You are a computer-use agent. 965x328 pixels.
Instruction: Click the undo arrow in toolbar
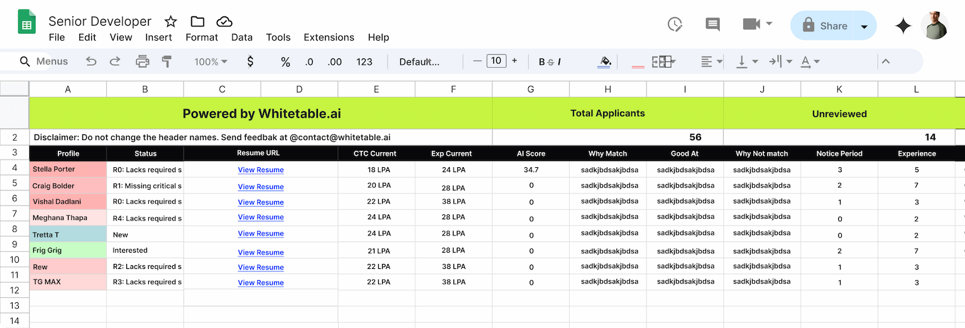pos(91,62)
